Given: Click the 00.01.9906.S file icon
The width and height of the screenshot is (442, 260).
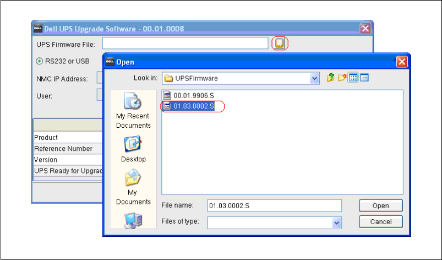Looking at the screenshot, I should pyautogui.click(x=167, y=95).
